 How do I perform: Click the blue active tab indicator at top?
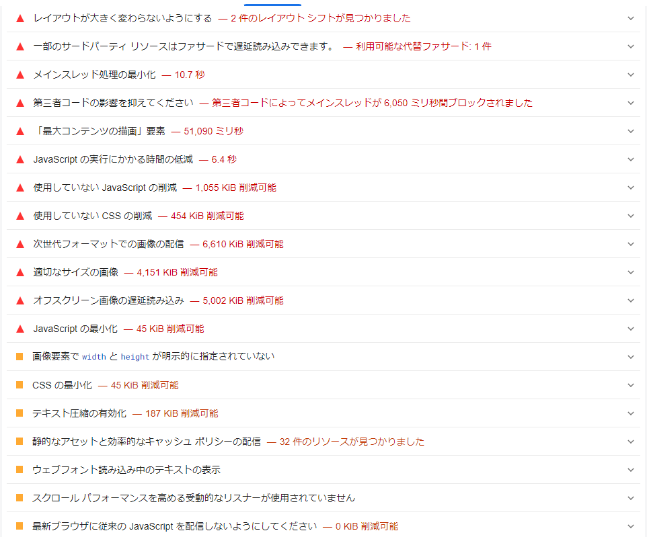coord(272,4)
